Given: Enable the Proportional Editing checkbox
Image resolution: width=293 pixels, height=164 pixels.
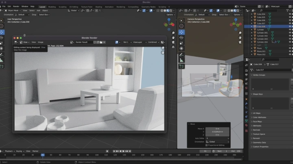Looking at the screenshot, I should tap(206, 145).
